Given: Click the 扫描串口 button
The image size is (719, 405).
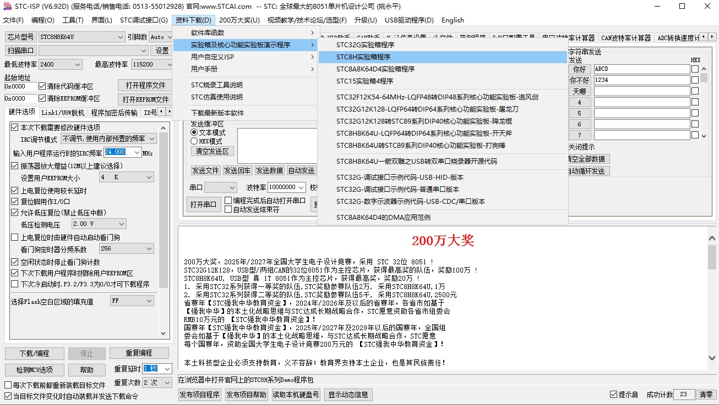Looking at the screenshot, I should [x=21, y=51].
